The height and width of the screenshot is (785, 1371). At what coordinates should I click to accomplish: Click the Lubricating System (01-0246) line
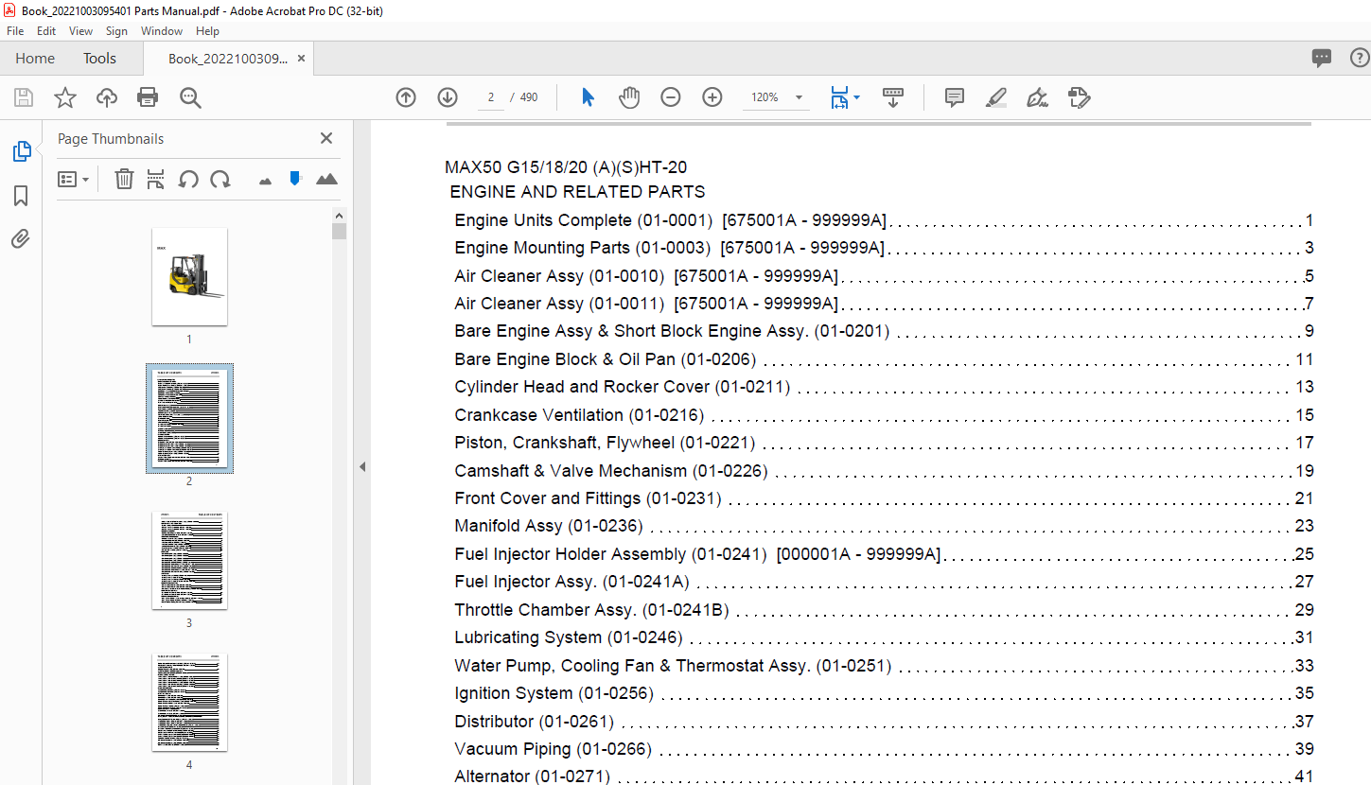[884, 637]
